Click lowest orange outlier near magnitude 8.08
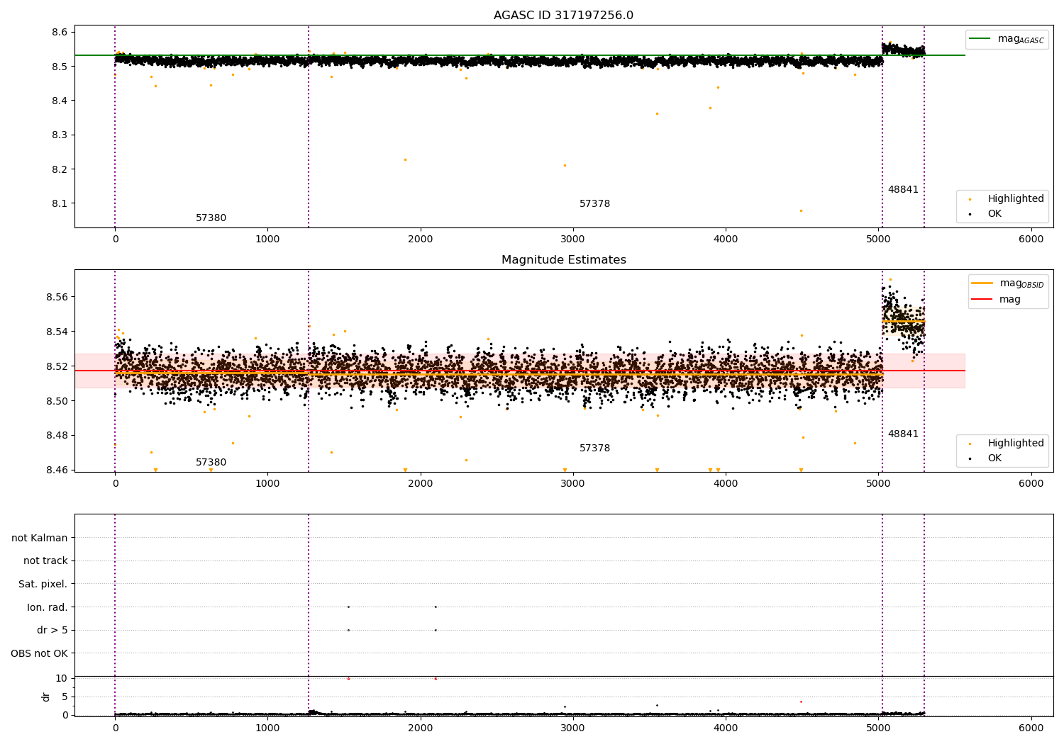Viewport: 1064px width, 744px height. 801,210
